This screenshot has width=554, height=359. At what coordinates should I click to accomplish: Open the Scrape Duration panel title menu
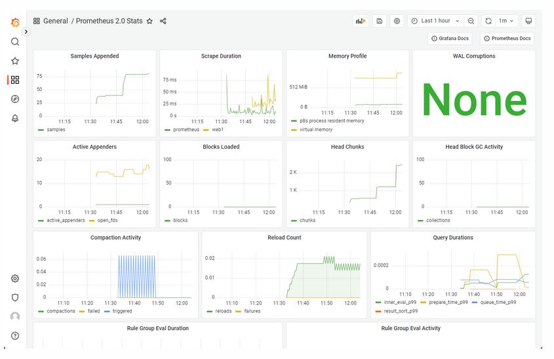[x=221, y=56]
